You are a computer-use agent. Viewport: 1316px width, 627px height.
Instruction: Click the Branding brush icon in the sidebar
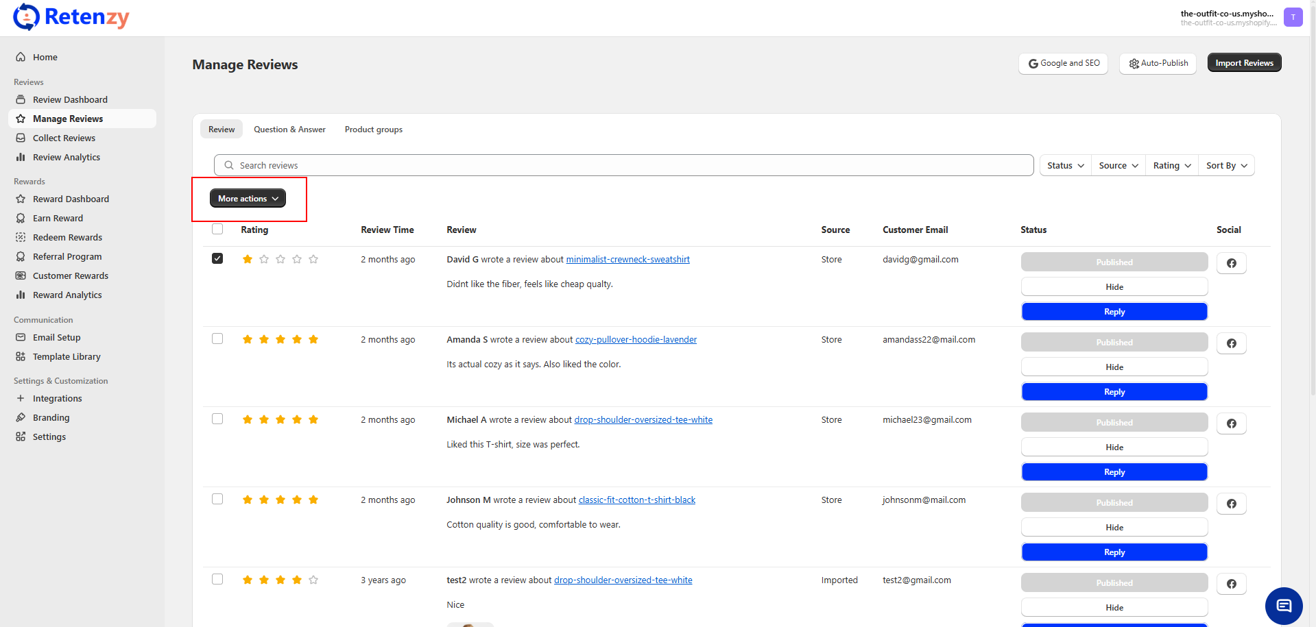click(x=21, y=417)
